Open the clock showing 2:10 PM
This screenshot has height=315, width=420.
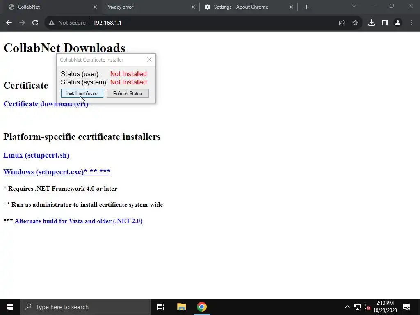(385, 307)
